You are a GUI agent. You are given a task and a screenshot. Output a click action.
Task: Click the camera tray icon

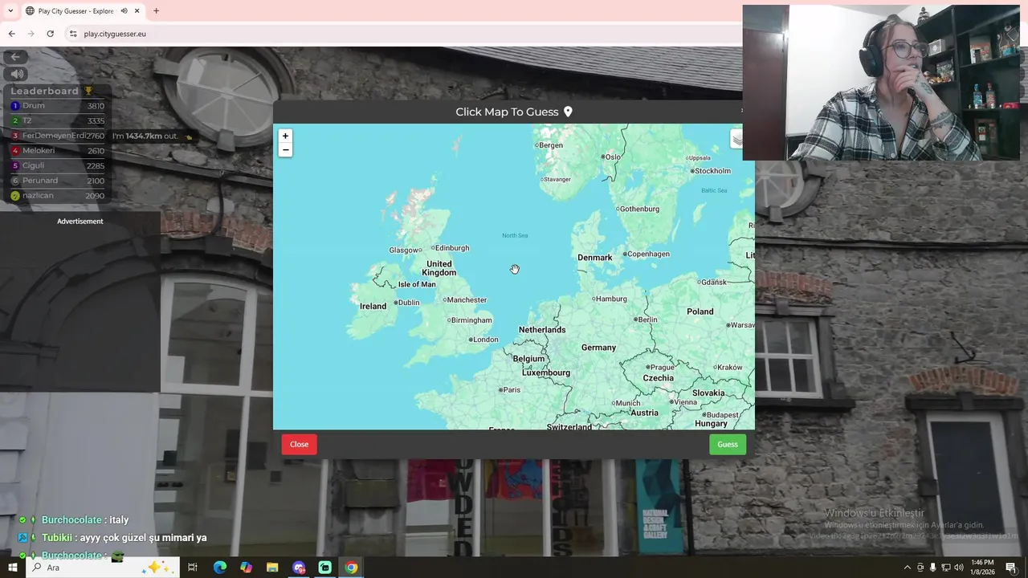click(x=920, y=568)
